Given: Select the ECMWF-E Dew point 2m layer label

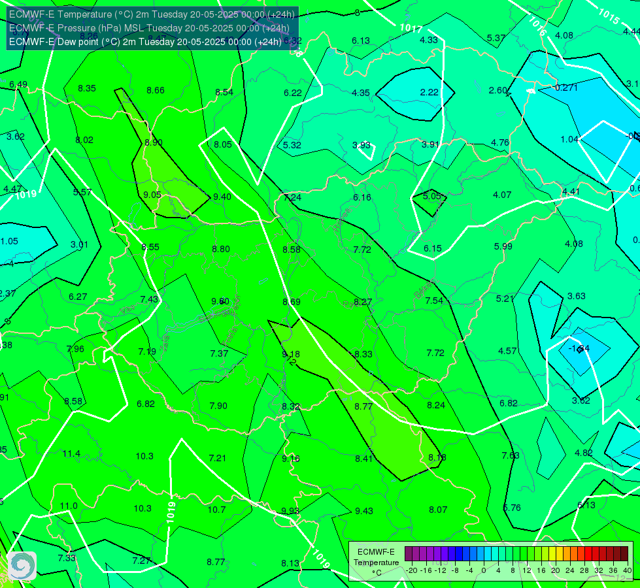Looking at the screenshot, I should [x=145, y=42].
